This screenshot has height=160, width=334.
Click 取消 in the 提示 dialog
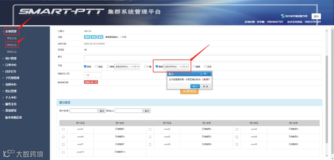(x=206, y=86)
